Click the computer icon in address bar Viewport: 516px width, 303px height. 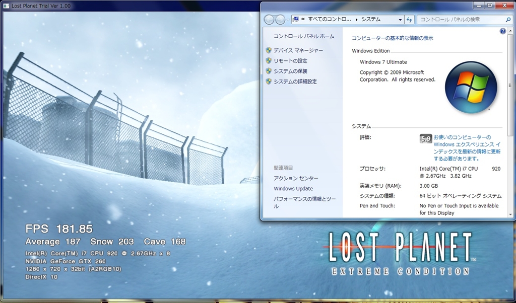(x=295, y=20)
